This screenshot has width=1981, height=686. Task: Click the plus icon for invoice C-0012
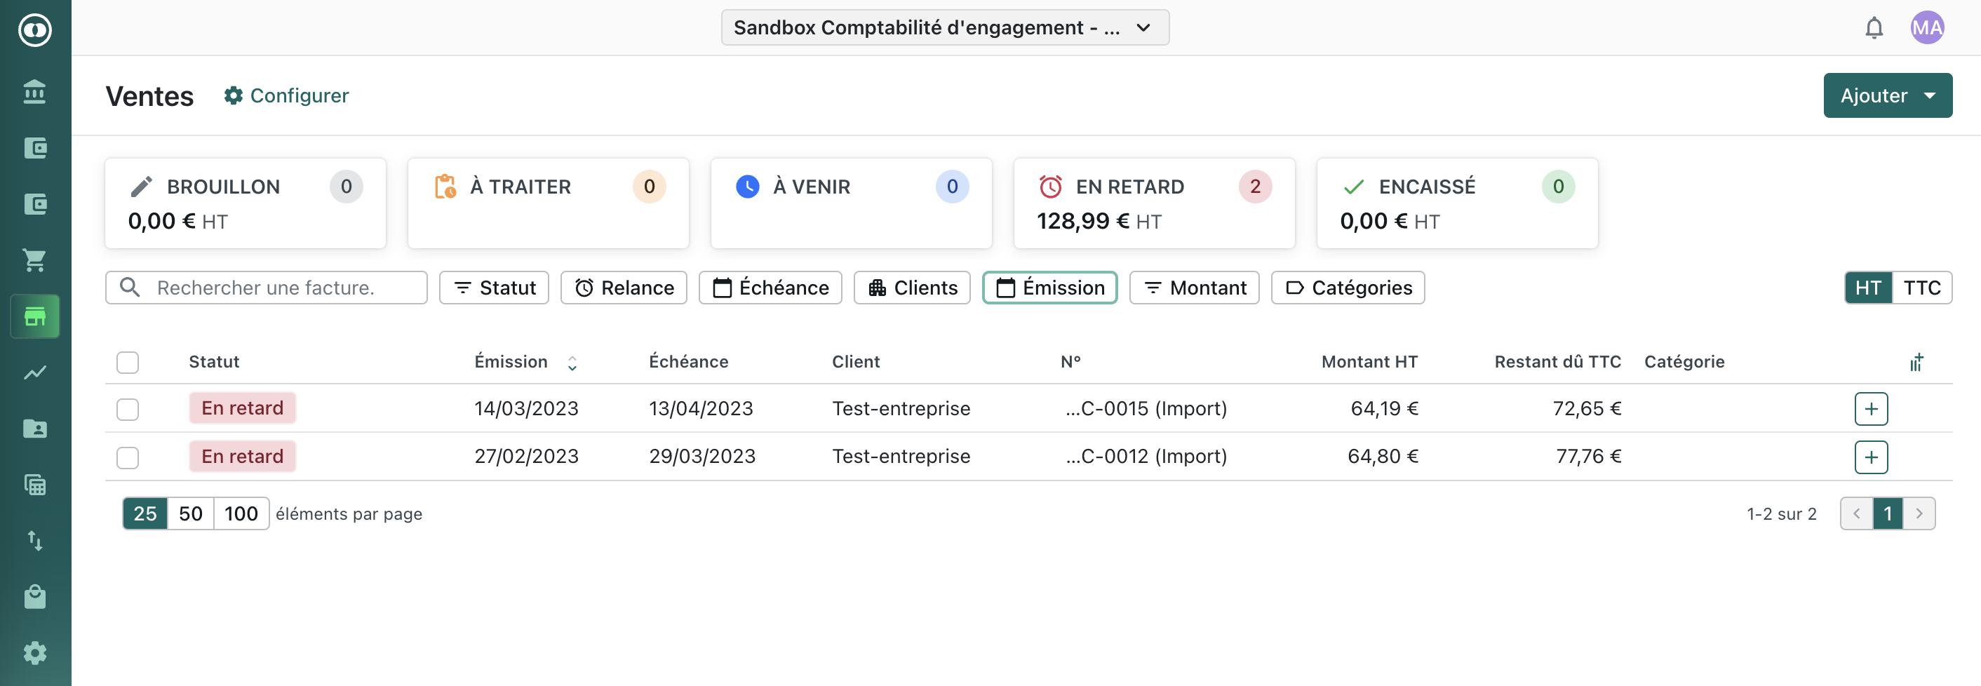tap(1871, 457)
